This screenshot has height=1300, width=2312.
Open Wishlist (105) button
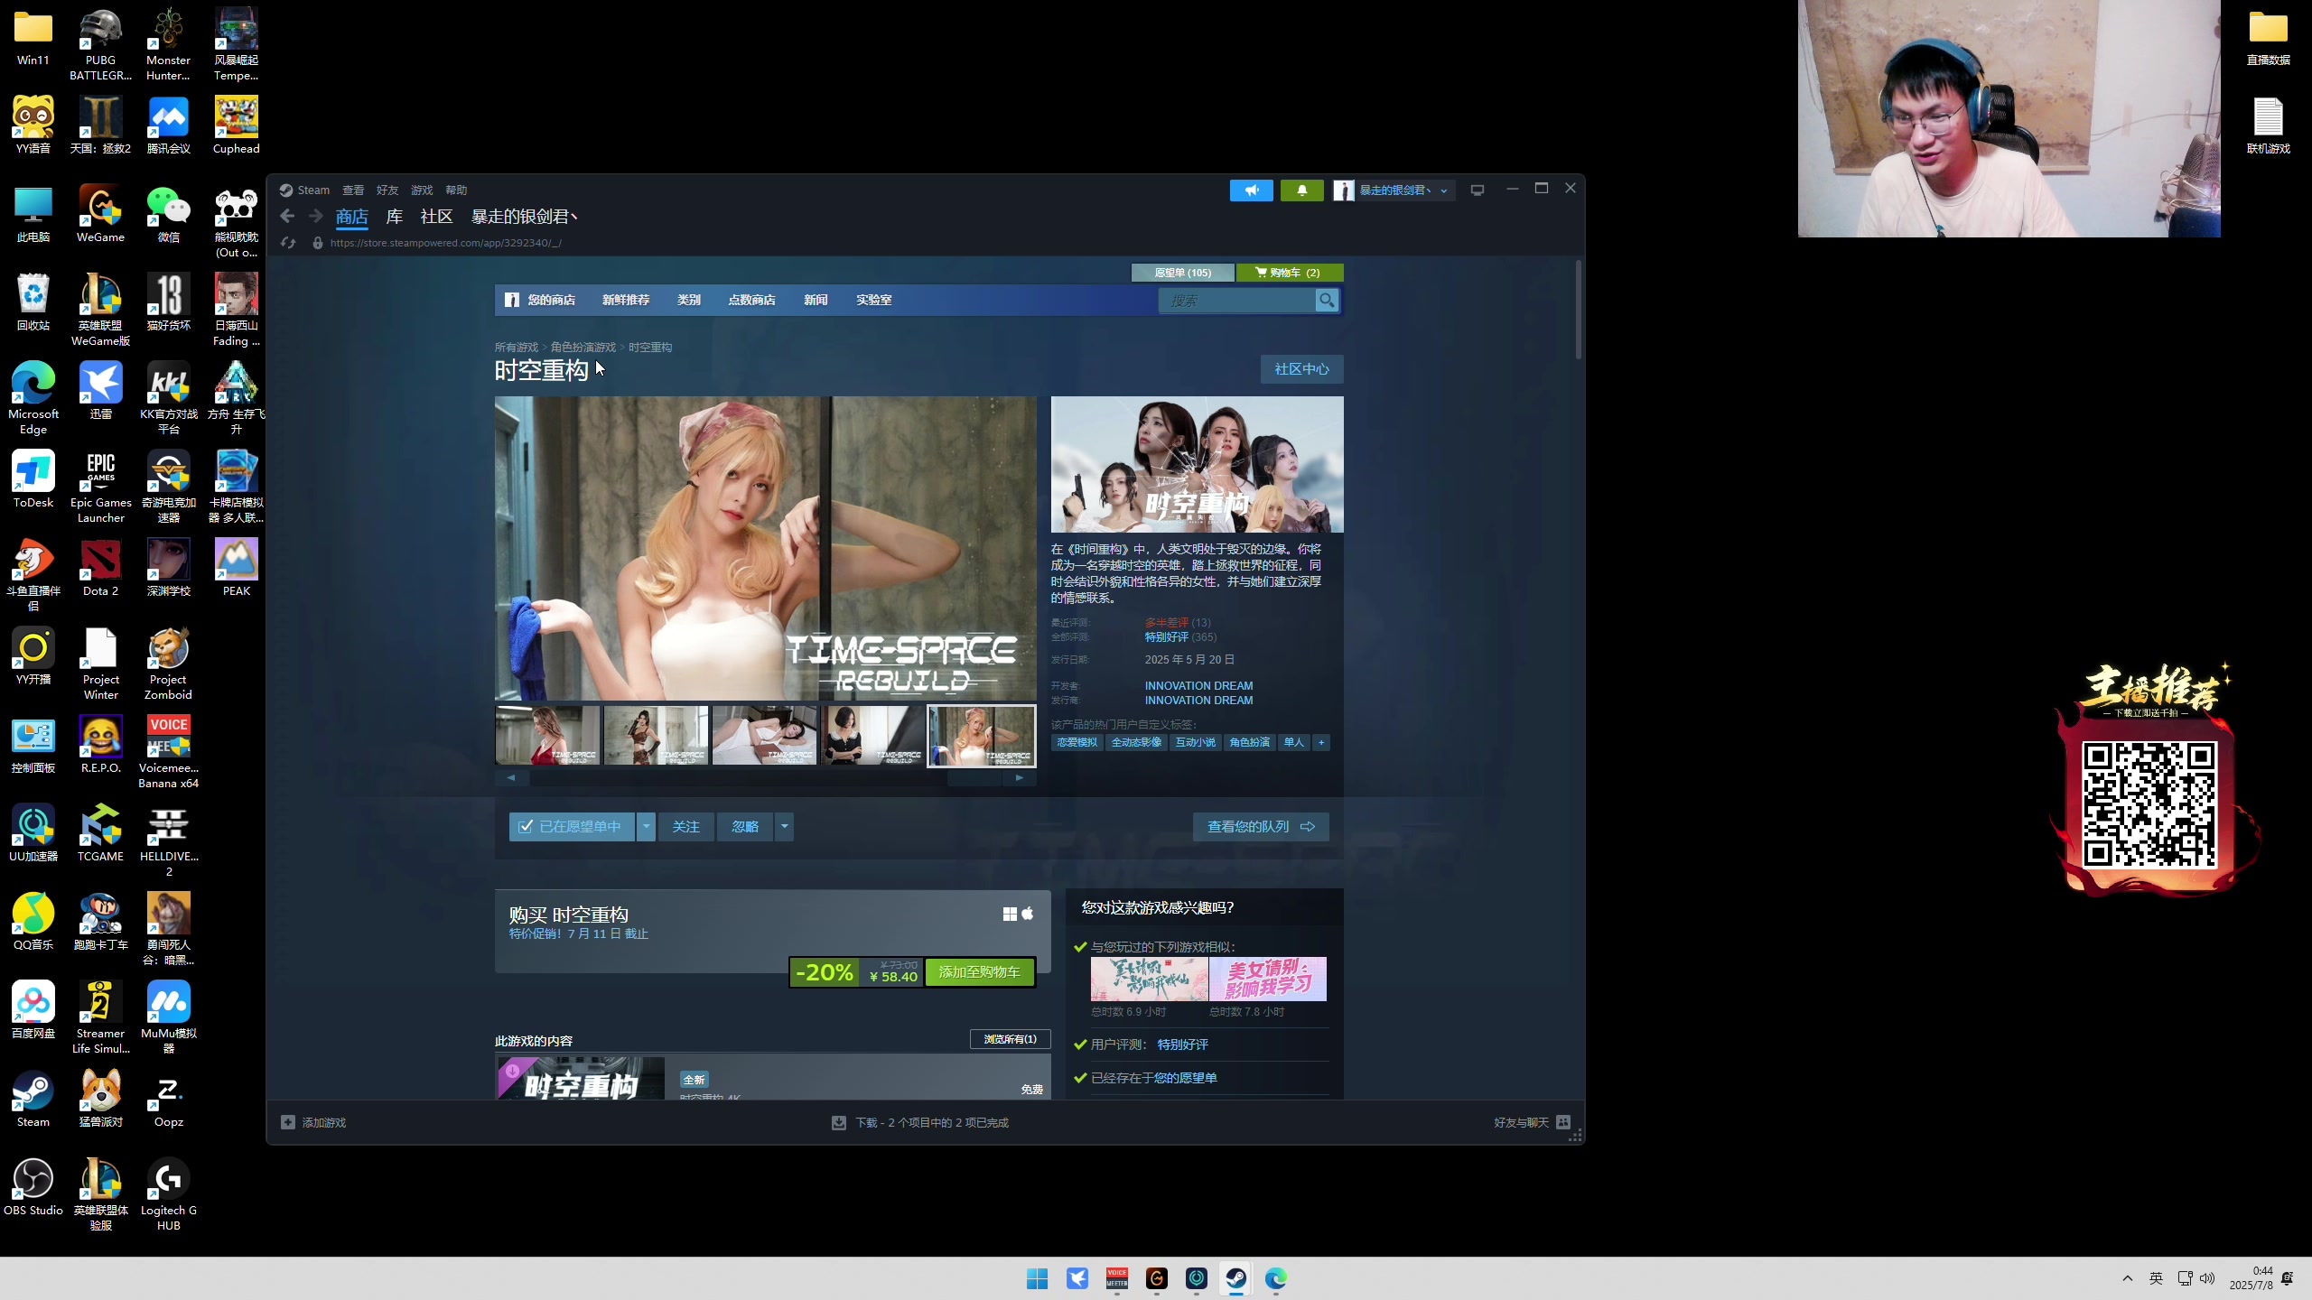(x=1182, y=273)
